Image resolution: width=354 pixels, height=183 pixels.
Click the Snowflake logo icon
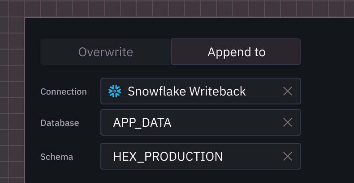point(115,91)
